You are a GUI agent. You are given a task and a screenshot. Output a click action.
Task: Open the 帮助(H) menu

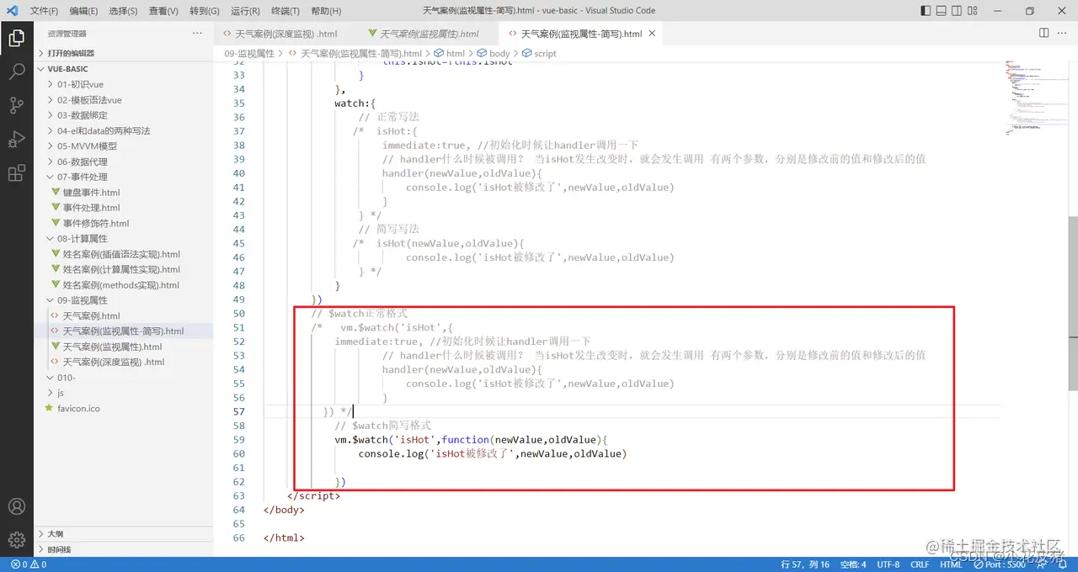point(326,11)
